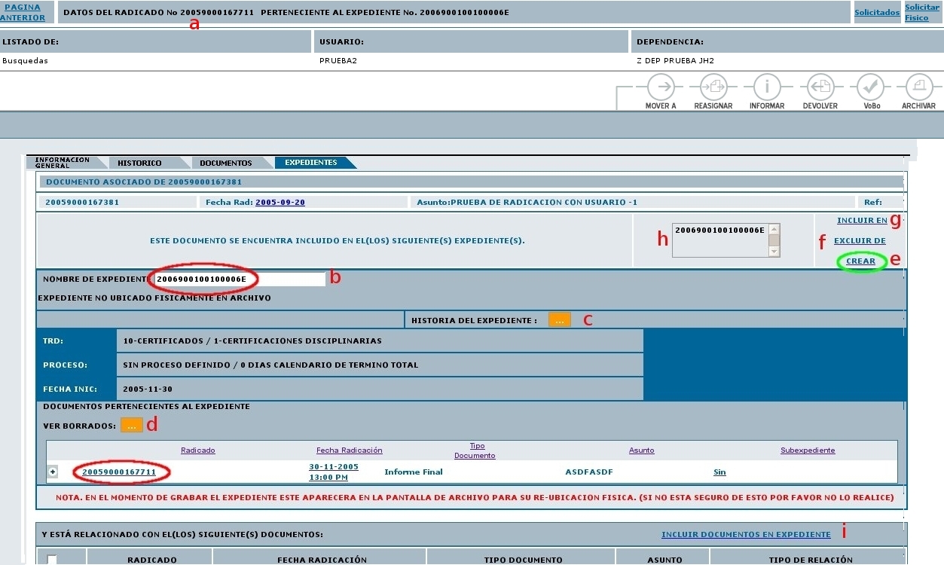Image resolution: width=944 pixels, height=565 pixels.
Task: Click the Sin subexpediente link
Action: tap(719, 472)
